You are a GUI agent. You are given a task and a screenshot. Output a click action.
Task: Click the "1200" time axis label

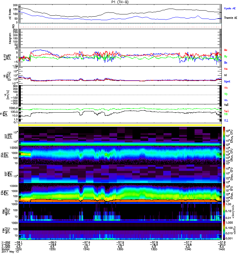pos(19,249)
